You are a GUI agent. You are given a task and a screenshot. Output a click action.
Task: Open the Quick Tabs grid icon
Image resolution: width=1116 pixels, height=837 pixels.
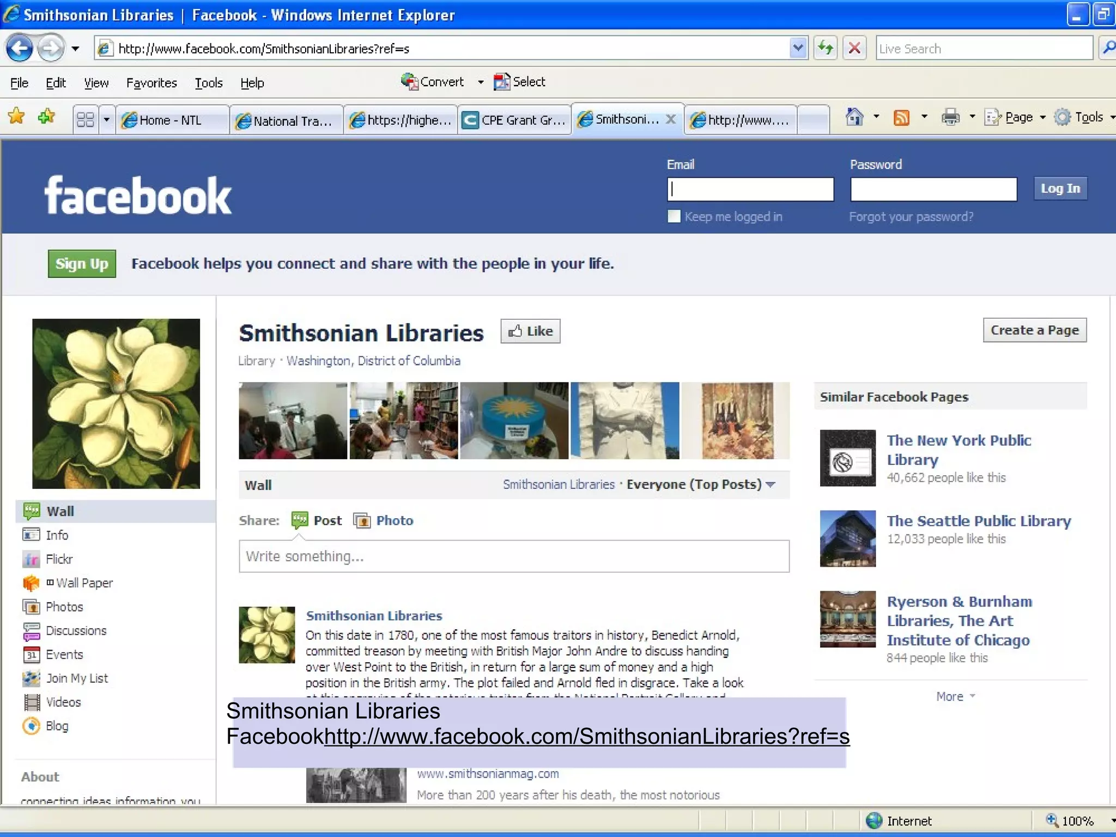click(86, 119)
